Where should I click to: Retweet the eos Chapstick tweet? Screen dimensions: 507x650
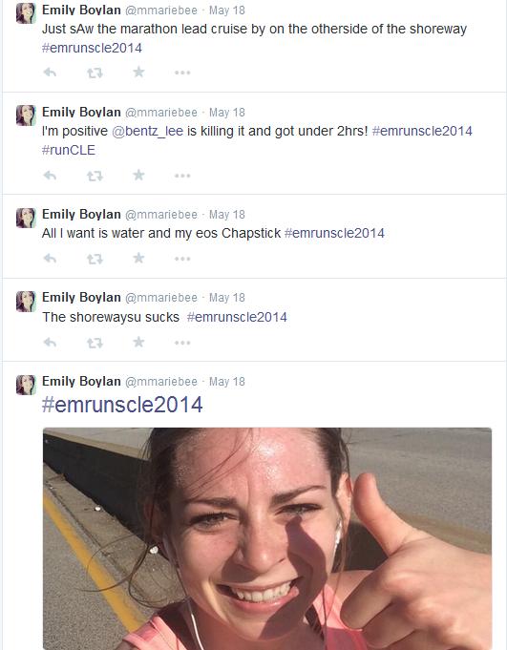point(95,259)
